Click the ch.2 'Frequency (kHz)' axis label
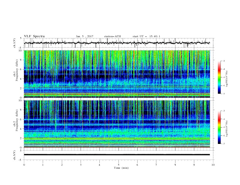The height and width of the screenshot is (185, 240). coord(17,121)
